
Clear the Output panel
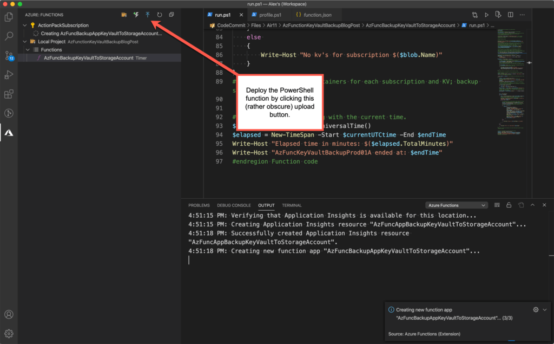coord(497,205)
